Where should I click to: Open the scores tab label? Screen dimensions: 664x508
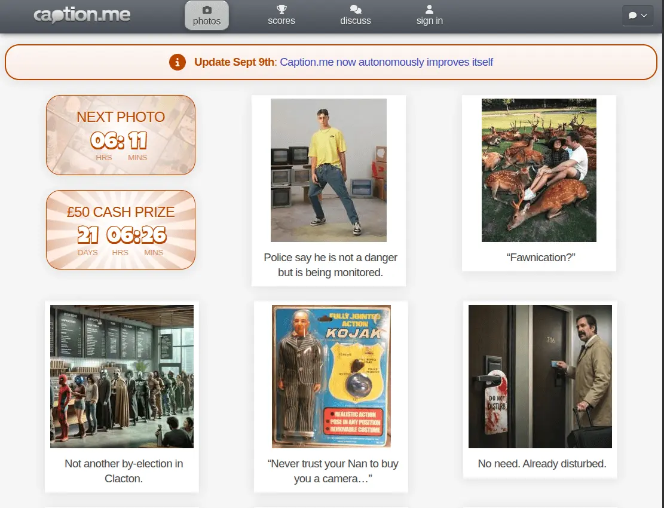pyautogui.click(x=281, y=21)
